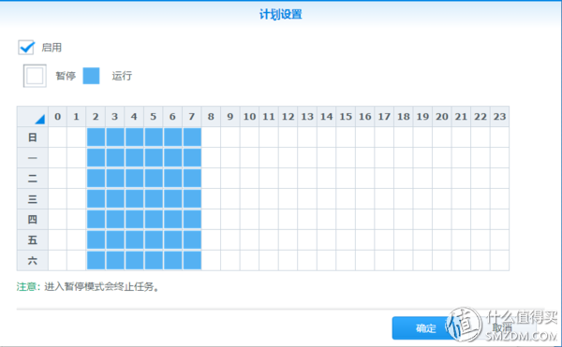Viewport: 562px width, 347px height.
Task: Click the 取消 cancel button
Action: point(502,328)
